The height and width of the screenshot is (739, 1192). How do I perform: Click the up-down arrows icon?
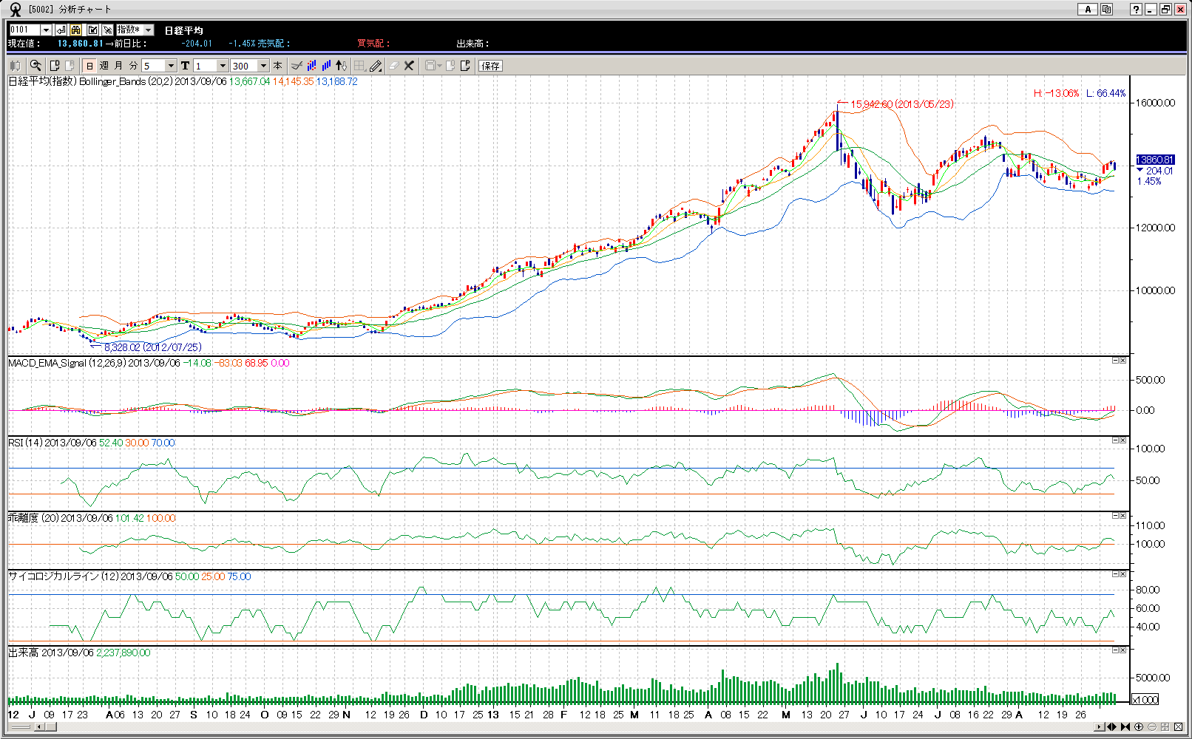[341, 66]
